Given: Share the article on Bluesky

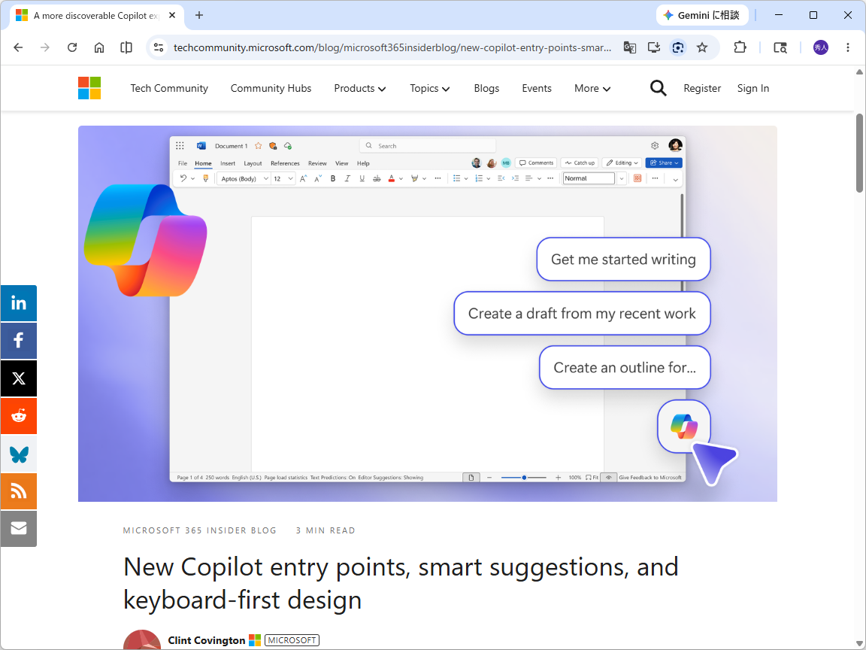Looking at the screenshot, I should (18, 454).
